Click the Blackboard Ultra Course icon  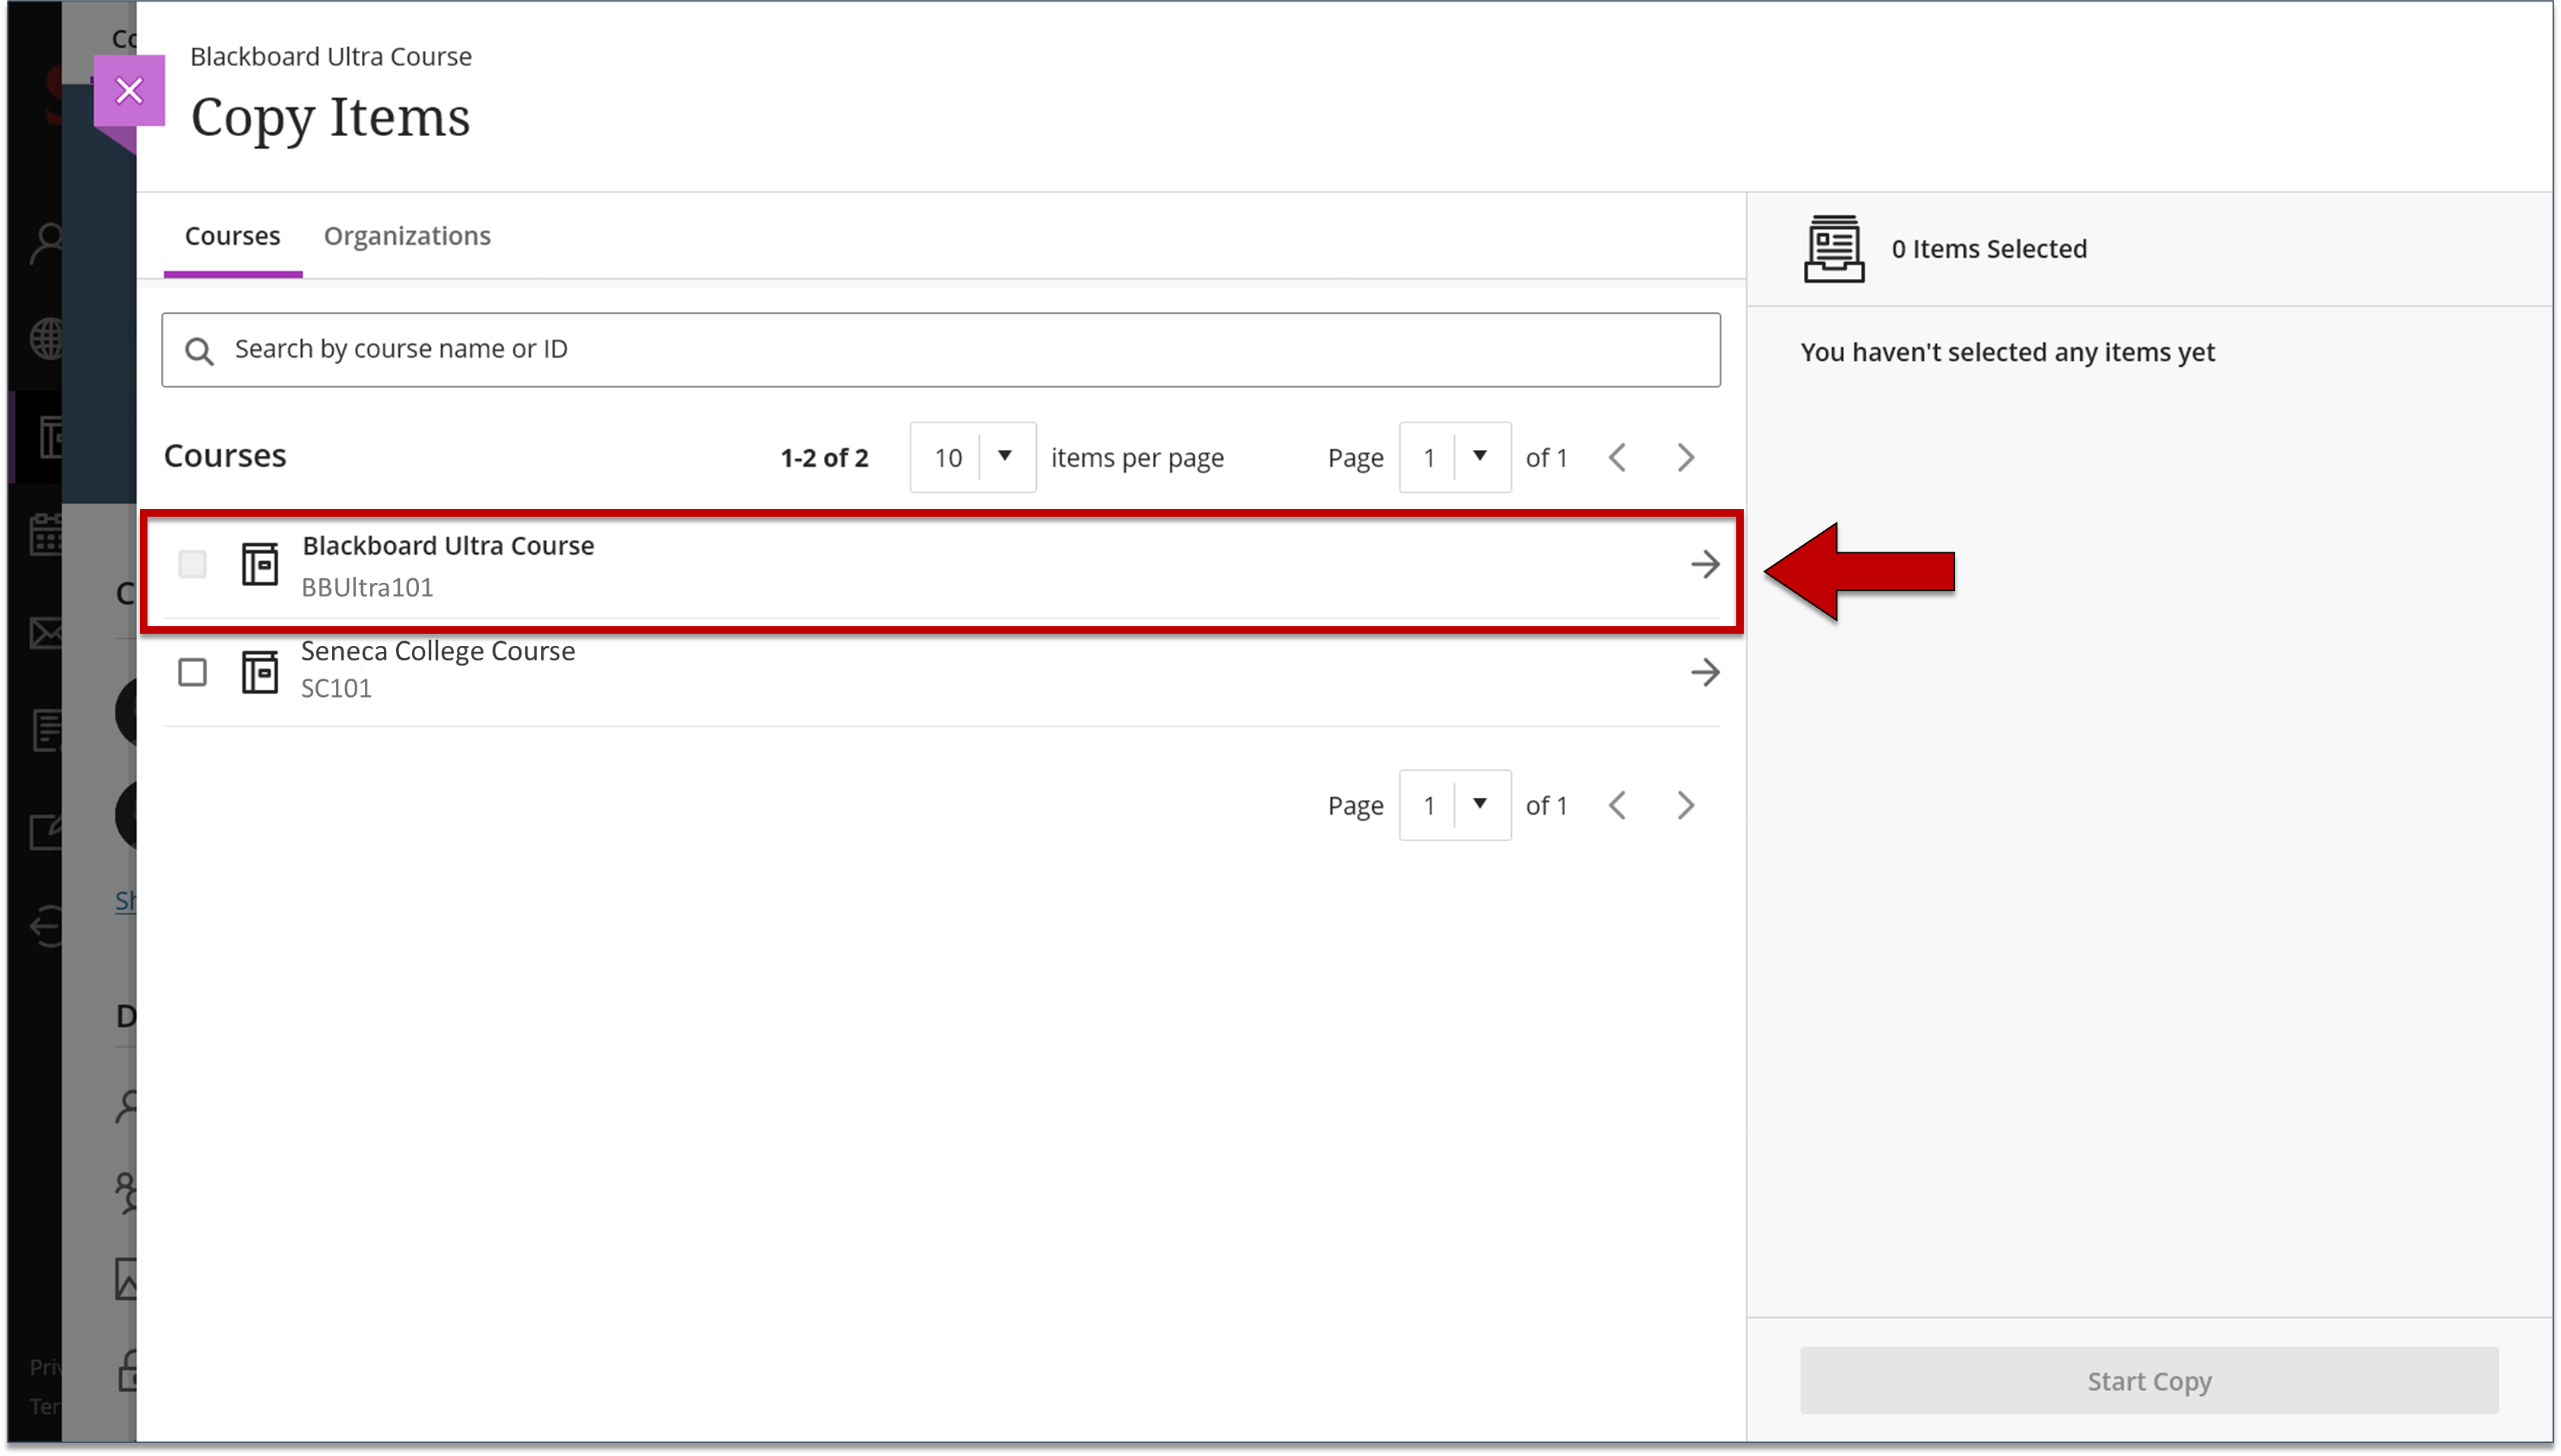click(260, 564)
